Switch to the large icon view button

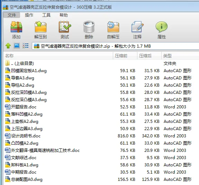[17, 46]
